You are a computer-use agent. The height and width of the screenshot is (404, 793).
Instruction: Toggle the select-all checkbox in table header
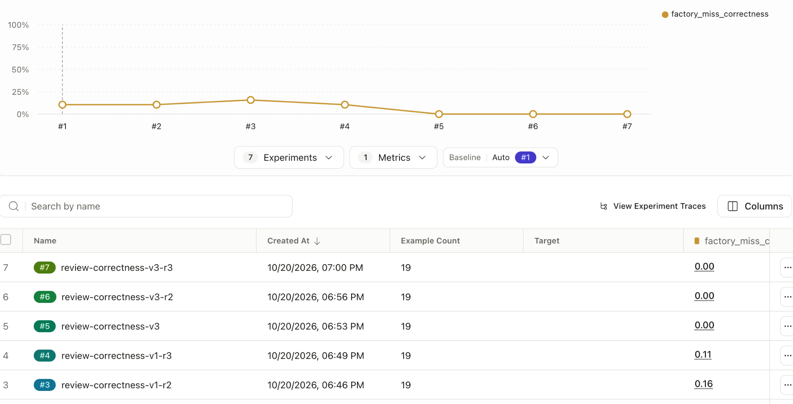pos(6,239)
